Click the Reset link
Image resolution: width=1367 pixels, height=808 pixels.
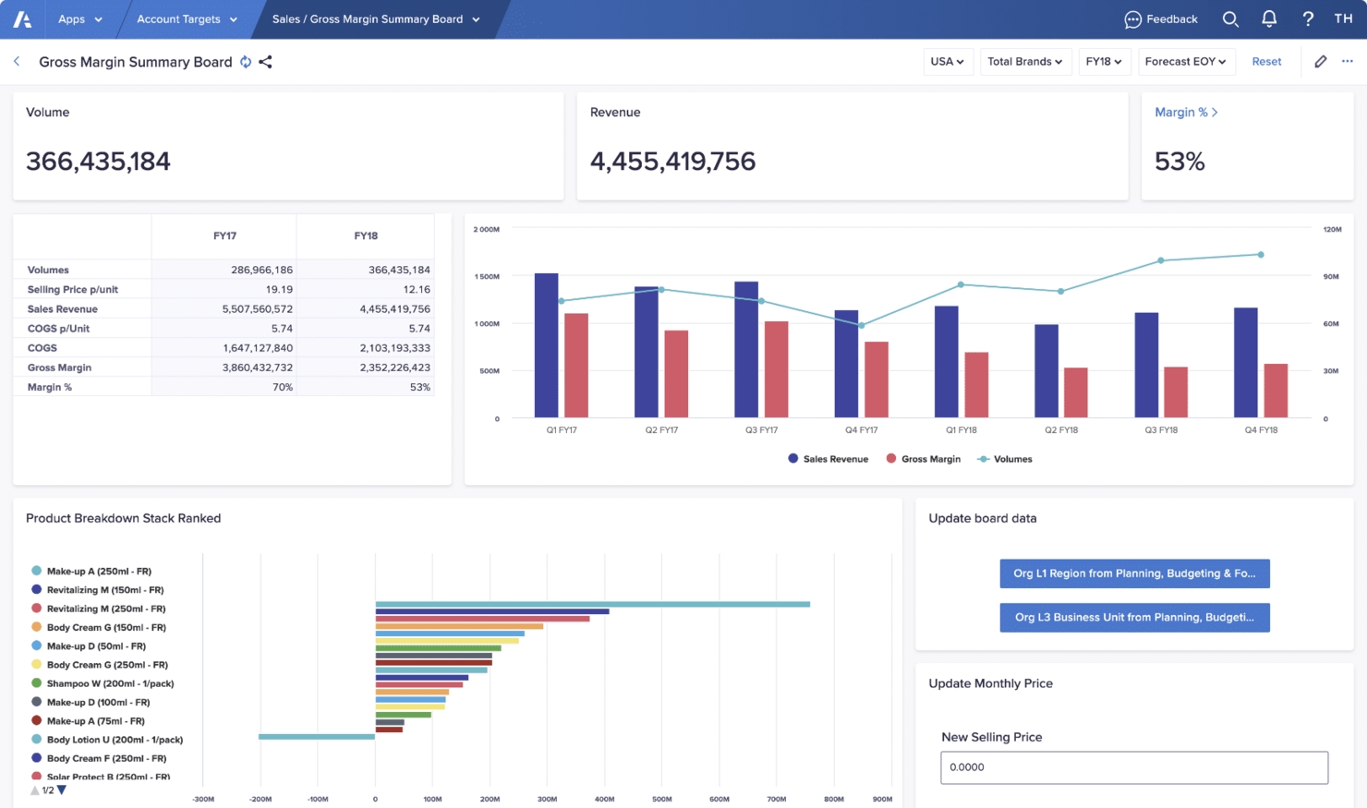1266,62
